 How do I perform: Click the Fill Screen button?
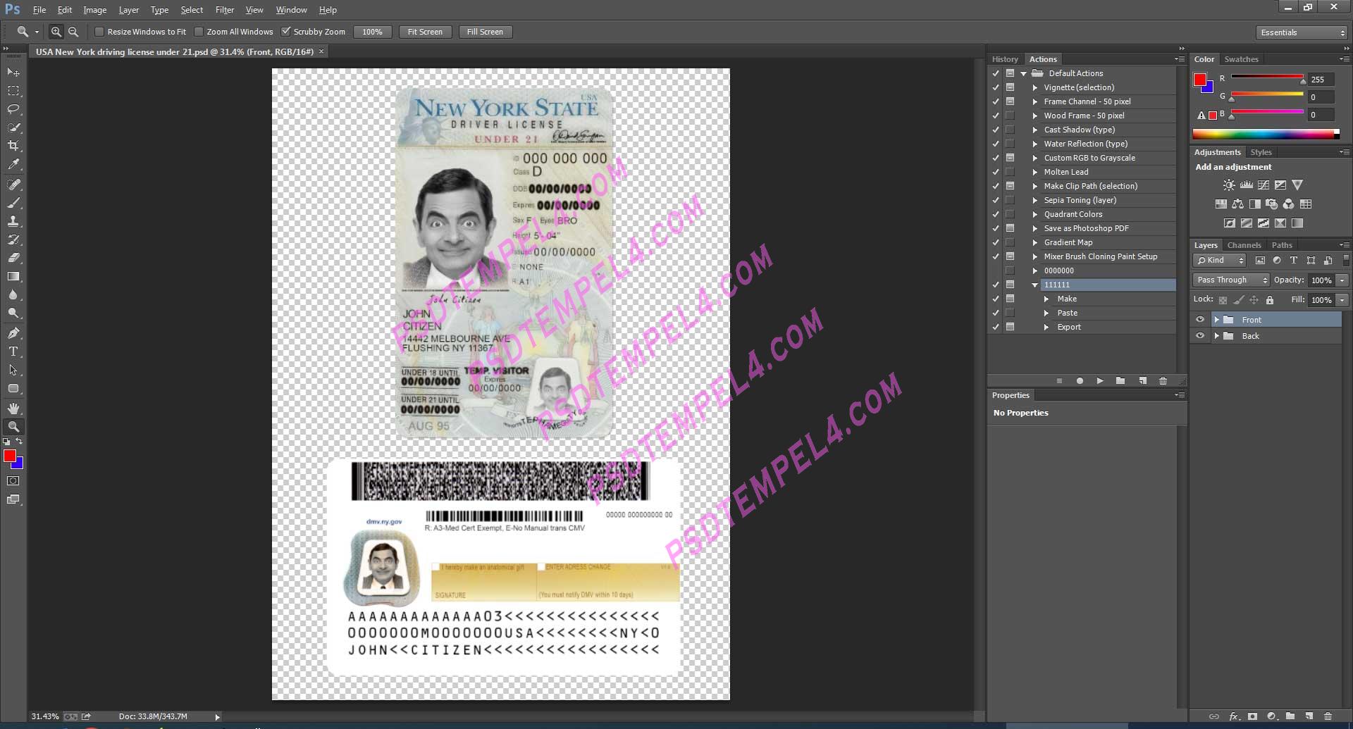coord(485,31)
